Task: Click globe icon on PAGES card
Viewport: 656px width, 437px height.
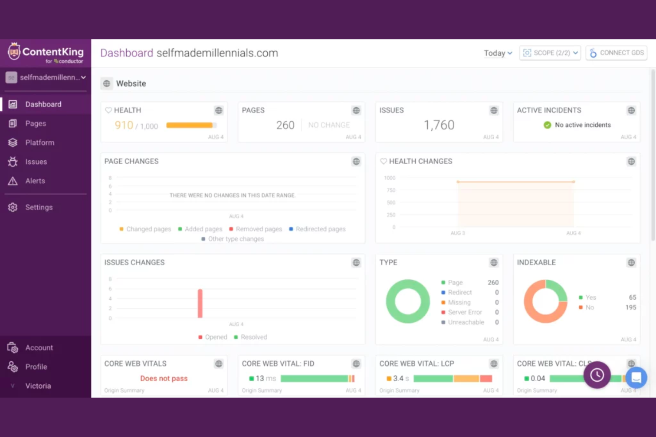Action: tap(356, 110)
